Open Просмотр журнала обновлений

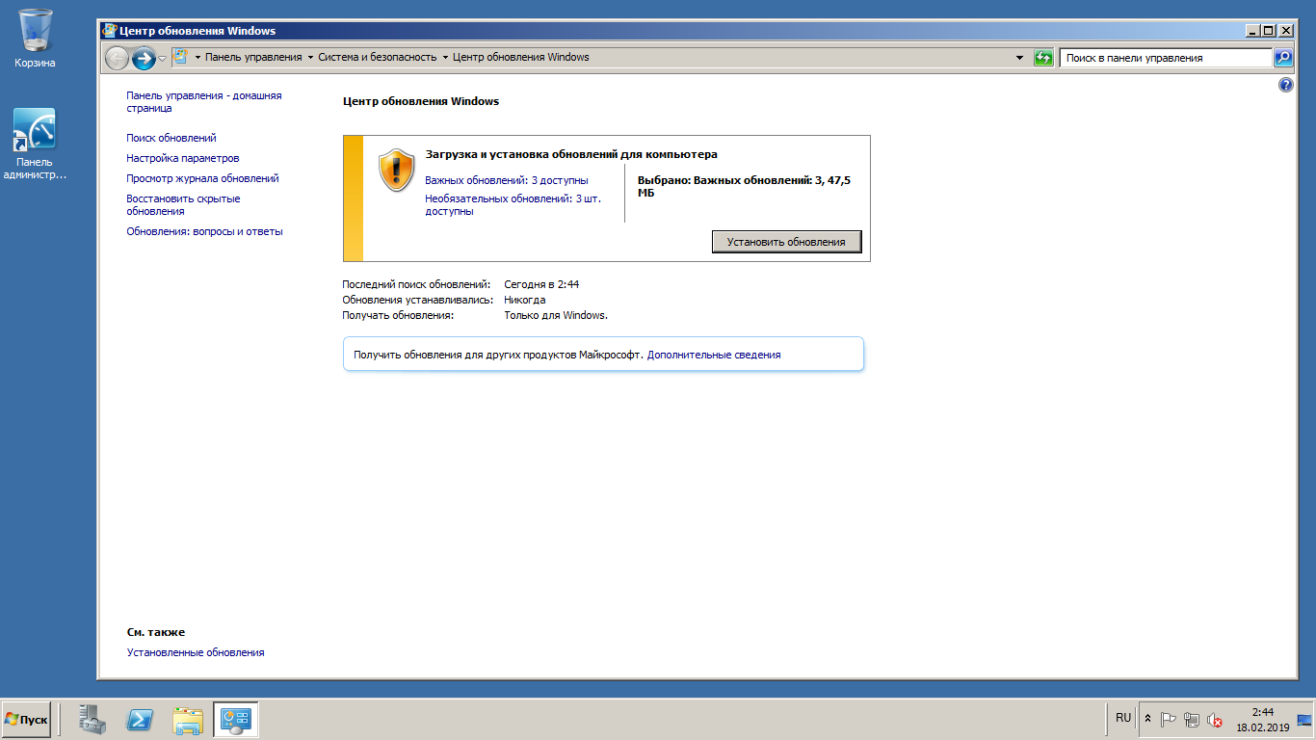pos(202,178)
